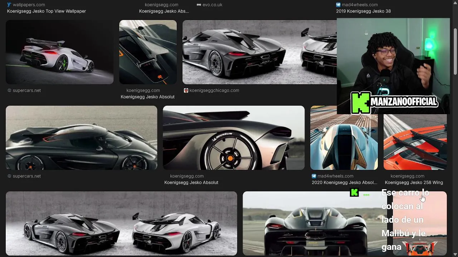This screenshot has width=458, height=257.
Task: Open the koenigseggchicago two-car grey thumbnail
Action: pos(259,52)
